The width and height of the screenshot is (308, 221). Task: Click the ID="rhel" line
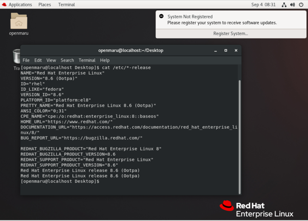[x=33, y=84]
